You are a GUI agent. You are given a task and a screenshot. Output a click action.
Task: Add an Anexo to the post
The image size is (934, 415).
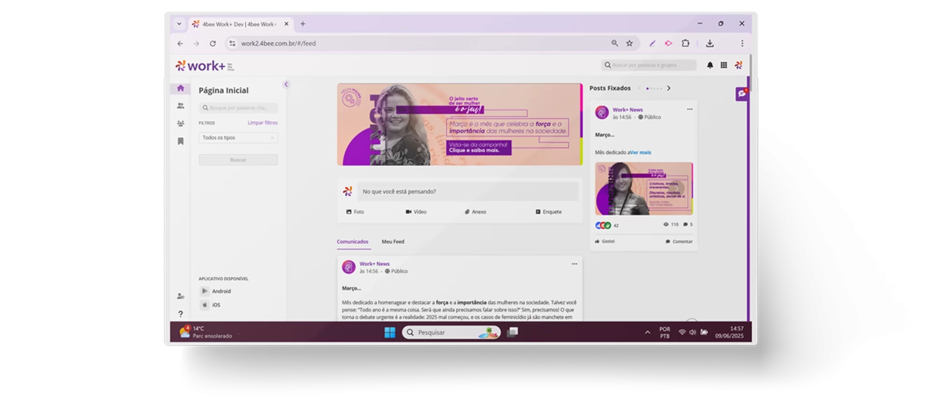coord(475,212)
